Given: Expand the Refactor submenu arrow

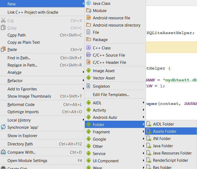Looking at the screenshot, I should click(x=83, y=80).
